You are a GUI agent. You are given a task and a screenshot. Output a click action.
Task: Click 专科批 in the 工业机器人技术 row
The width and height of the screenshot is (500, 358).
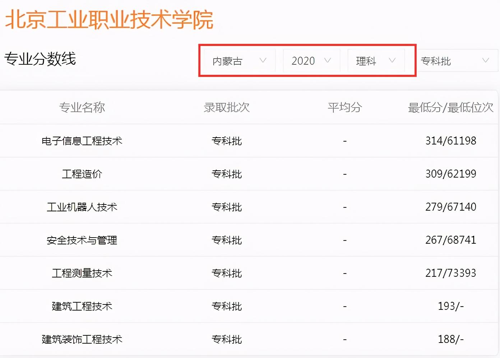click(x=227, y=207)
